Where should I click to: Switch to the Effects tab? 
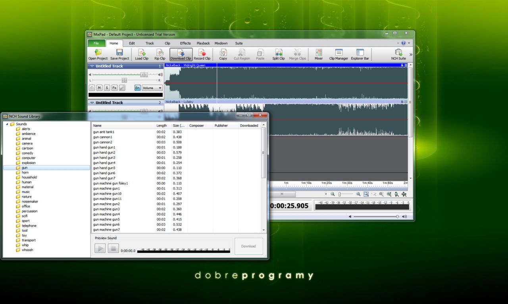click(x=185, y=43)
